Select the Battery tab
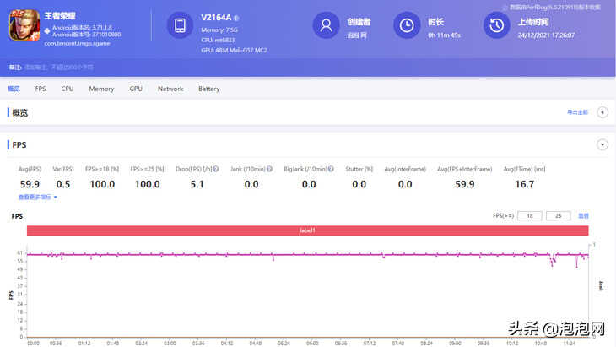Screen dimensions: 616x347 (x=208, y=89)
